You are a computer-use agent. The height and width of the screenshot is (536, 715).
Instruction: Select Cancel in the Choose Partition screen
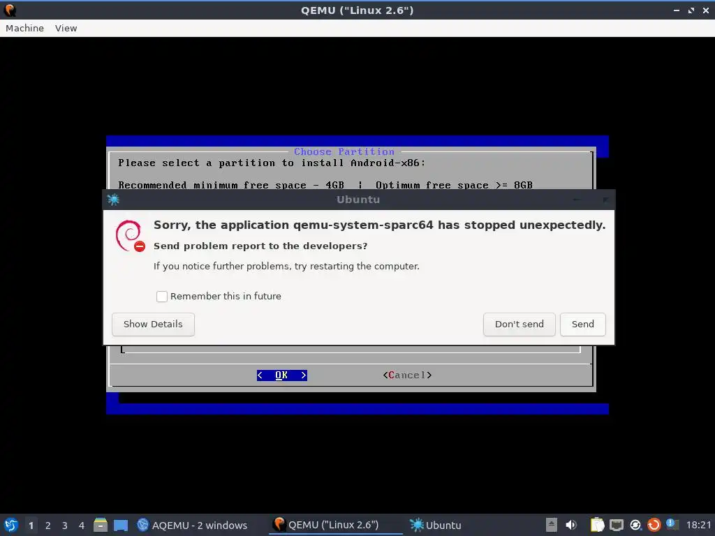[407, 375]
